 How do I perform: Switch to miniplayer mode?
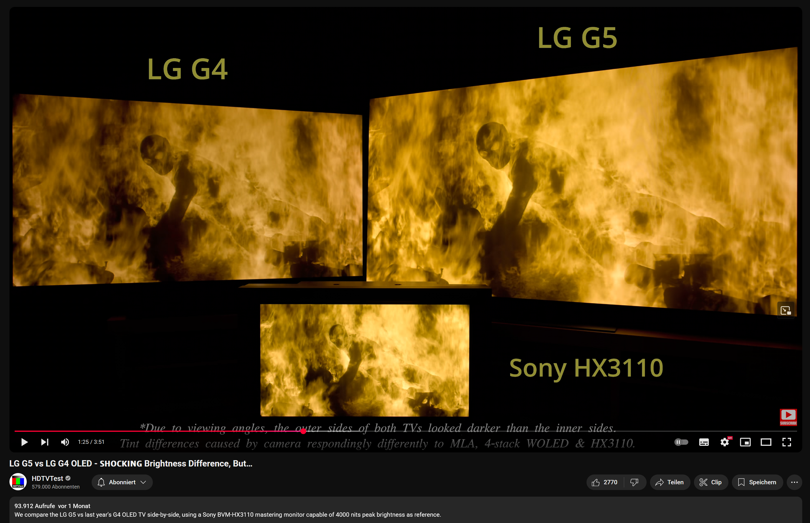745,442
